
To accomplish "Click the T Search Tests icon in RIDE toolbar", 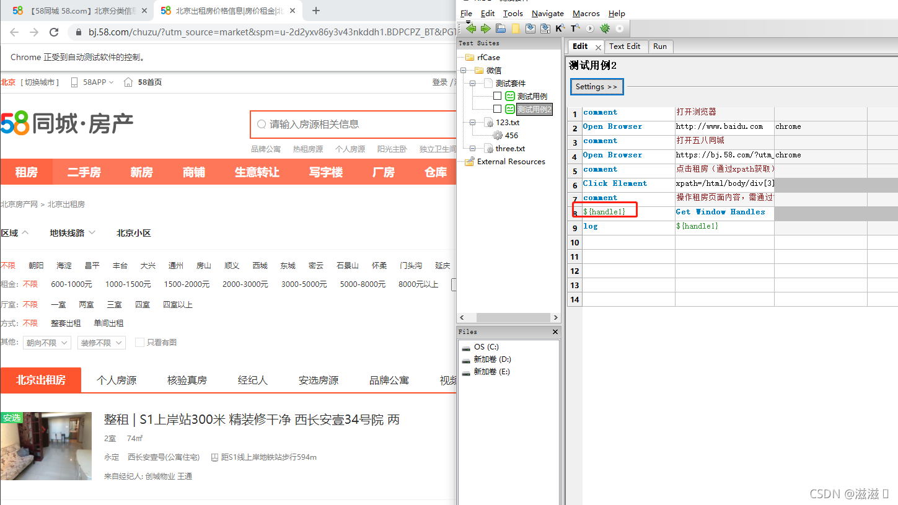I will [575, 29].
